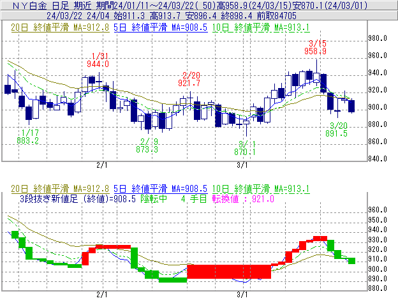The height and width of the screenshot is (303, 398).
Task: Click the 3/1 date label under upper chart
Action: [242, 165]
